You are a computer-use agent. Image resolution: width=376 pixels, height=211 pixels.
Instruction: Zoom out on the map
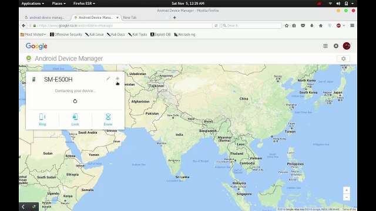347,197
